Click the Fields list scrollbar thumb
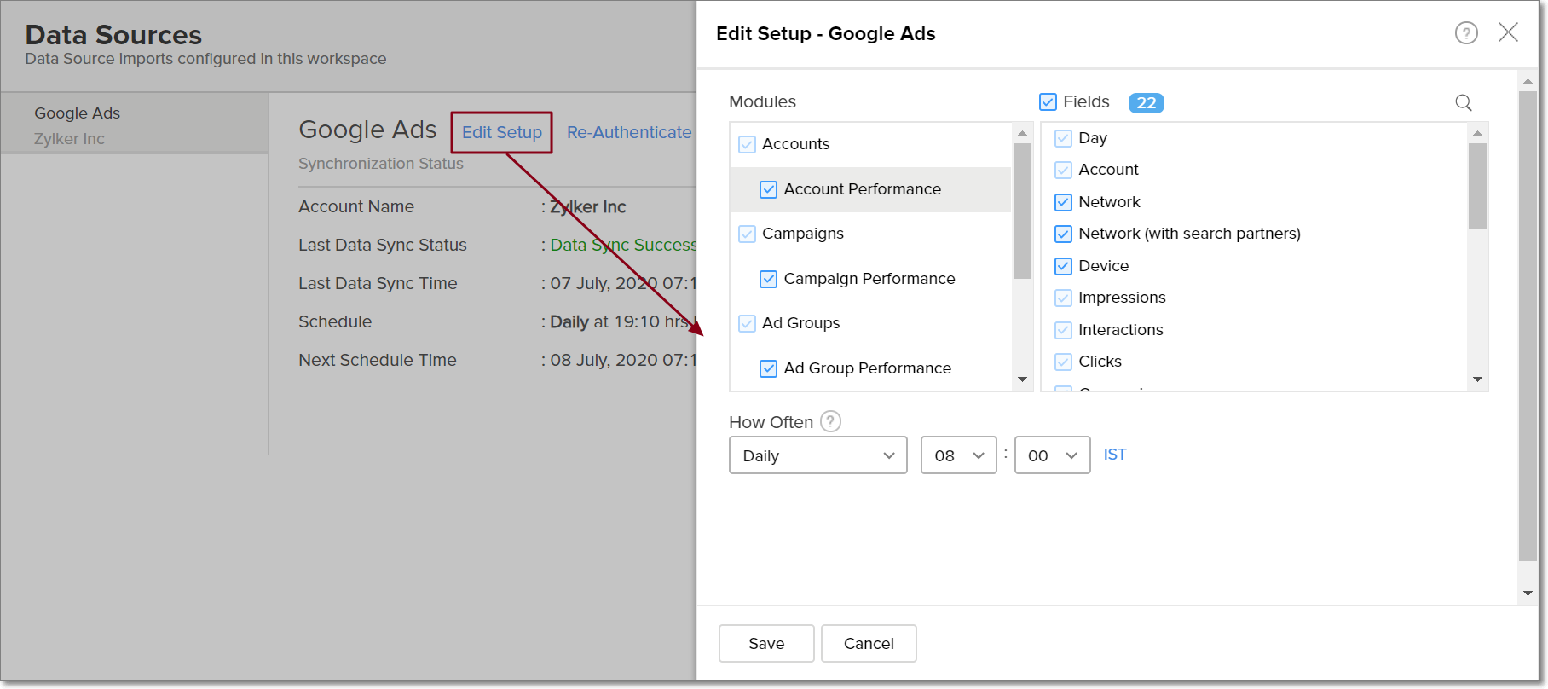Image resolution: width=1548 pixels, height=689 pixels. 1477,186
